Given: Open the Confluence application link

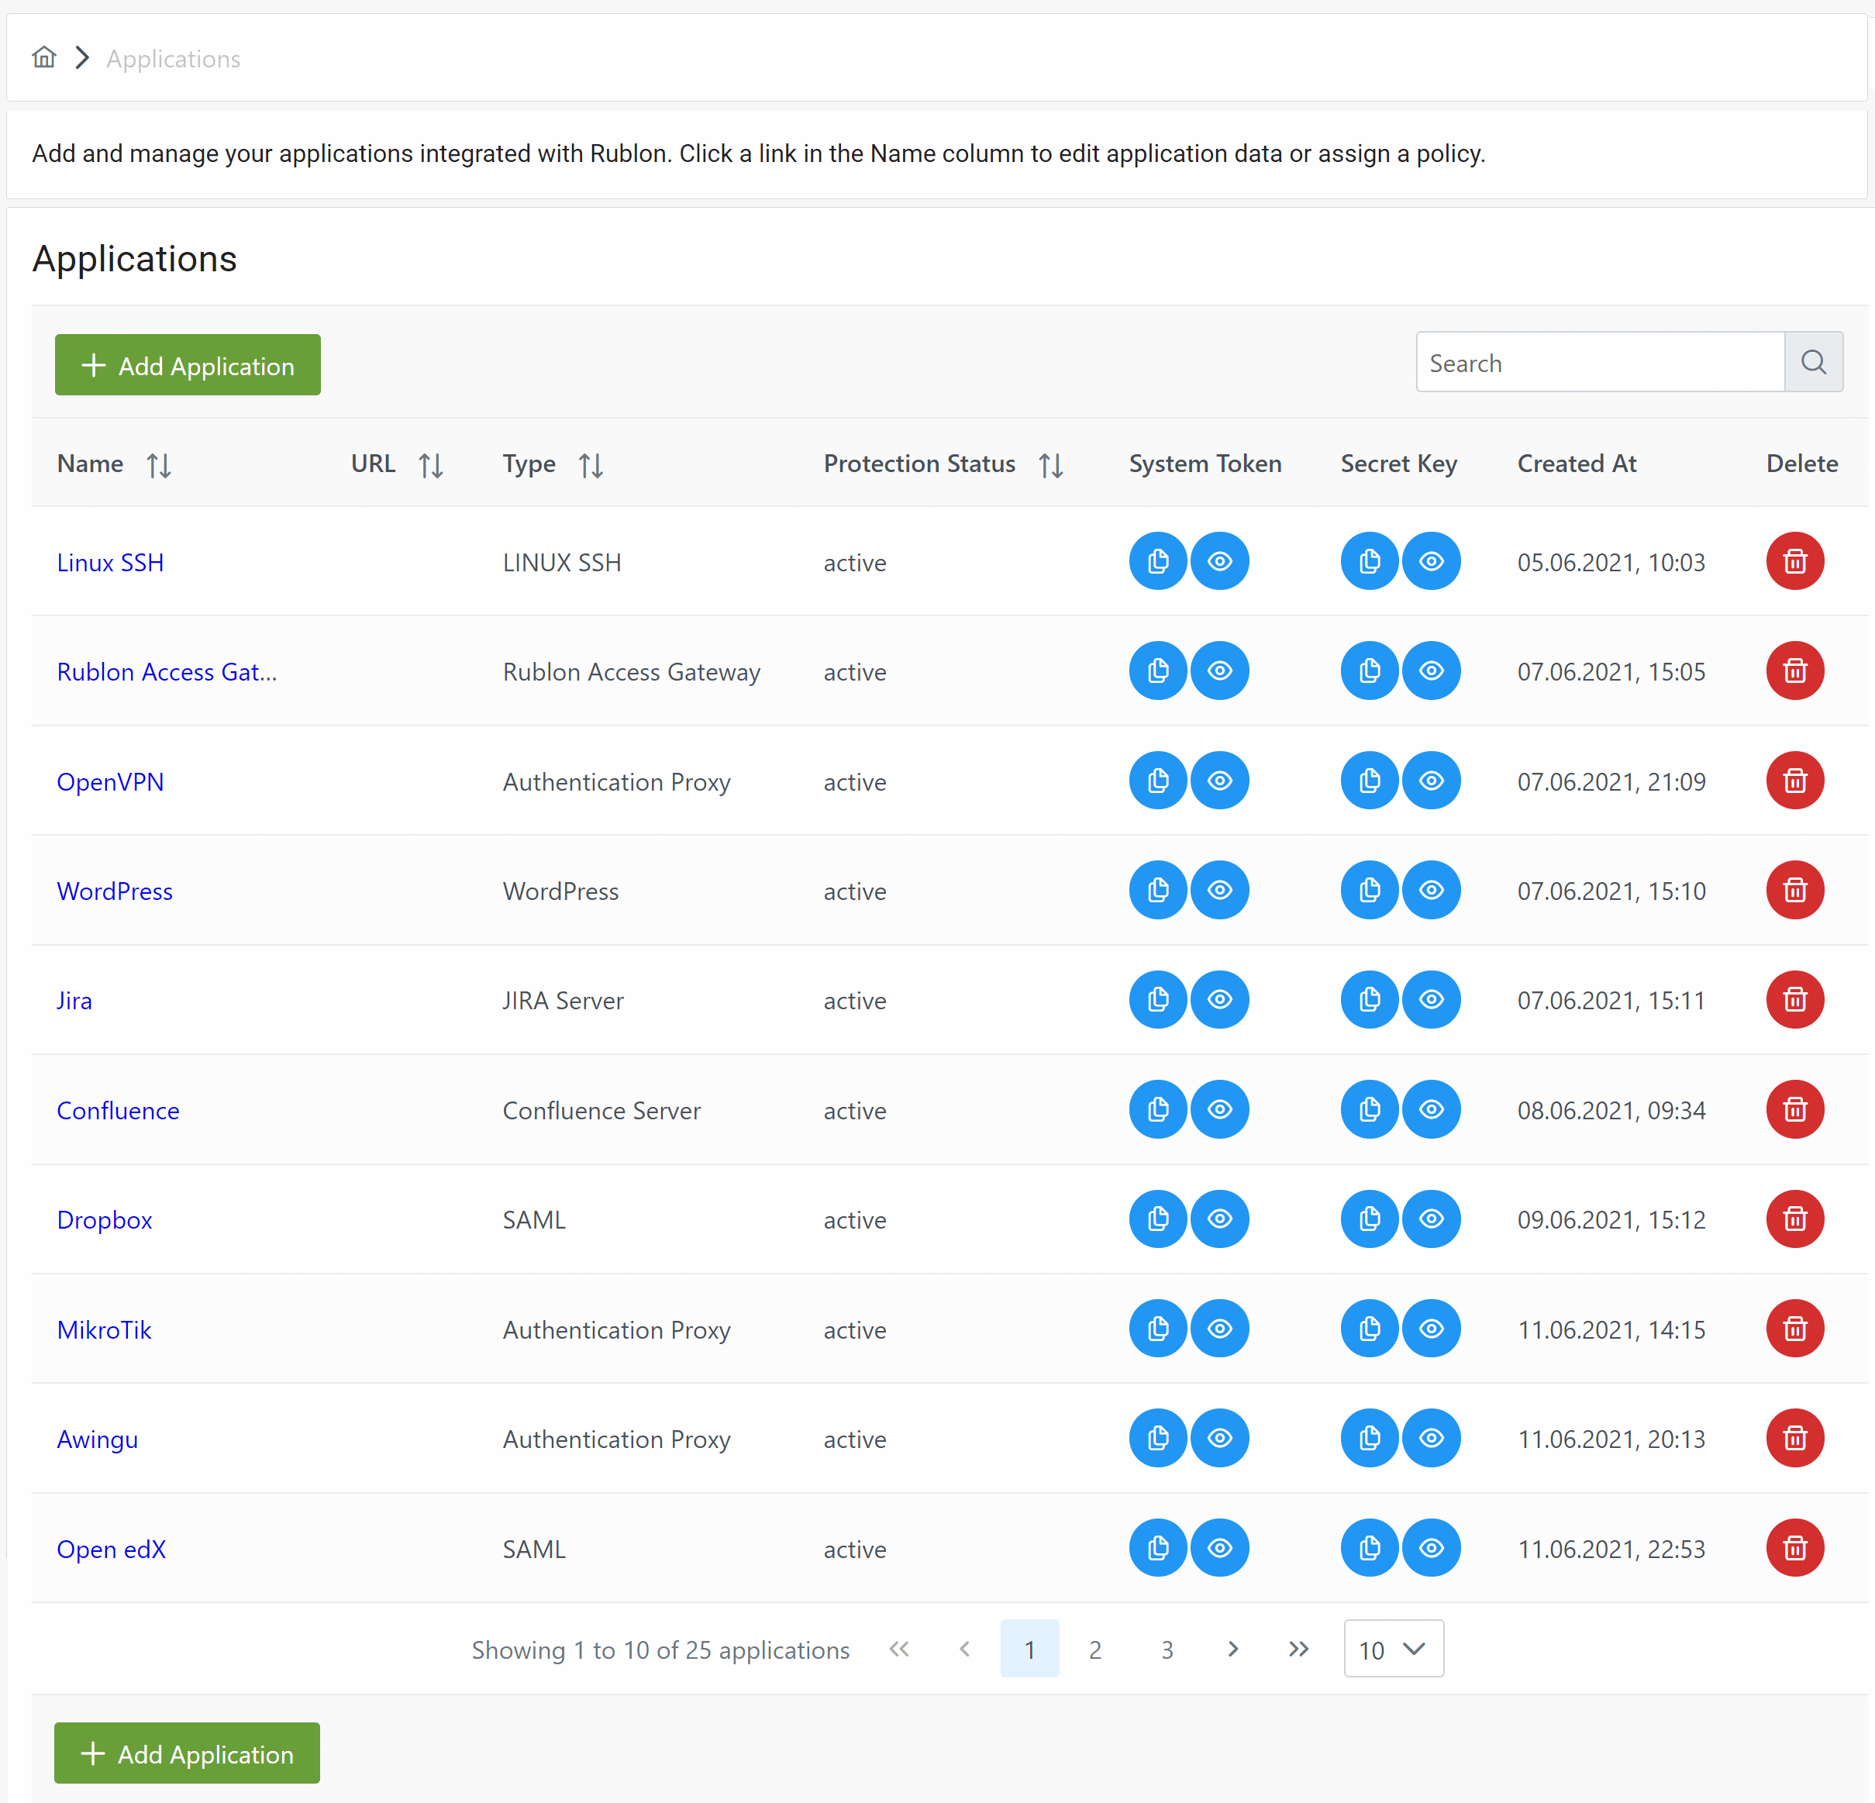Looking at the screenshot, I should [x=118, y=1111].
